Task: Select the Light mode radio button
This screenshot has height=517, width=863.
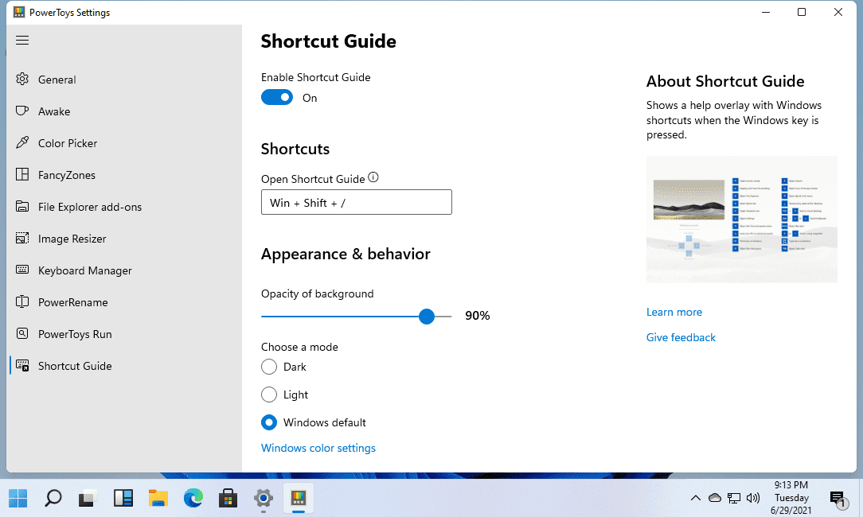Action: tap(268, 395)
